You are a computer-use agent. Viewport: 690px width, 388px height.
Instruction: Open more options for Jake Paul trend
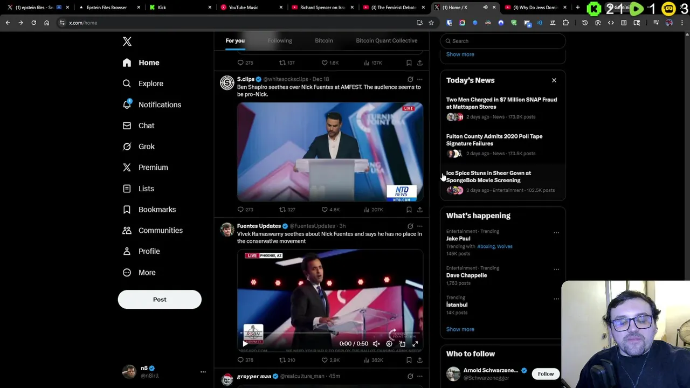tap(556, 233)
